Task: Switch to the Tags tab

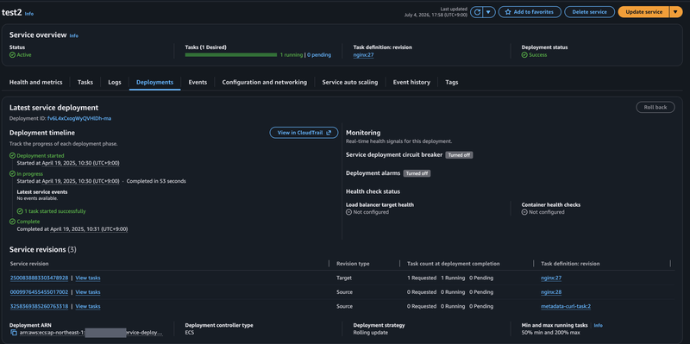Action: pos(451,82)
